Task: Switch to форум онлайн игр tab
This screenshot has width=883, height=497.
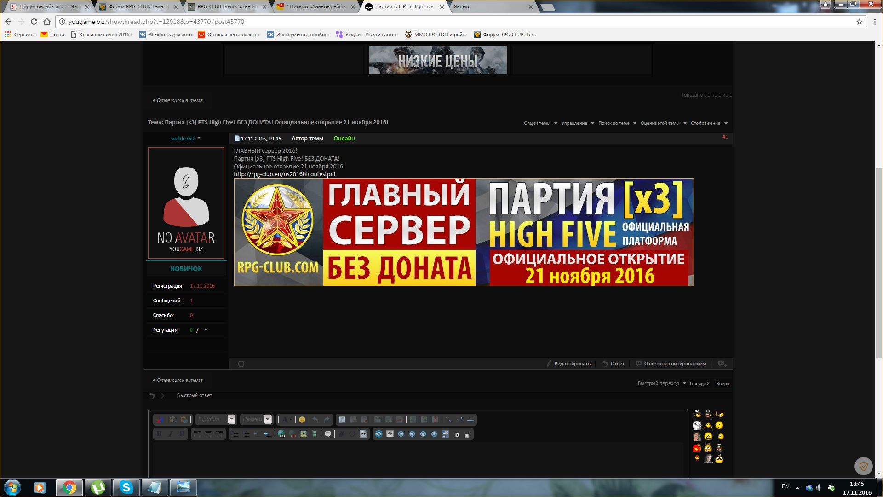Action: click(48, 7)
